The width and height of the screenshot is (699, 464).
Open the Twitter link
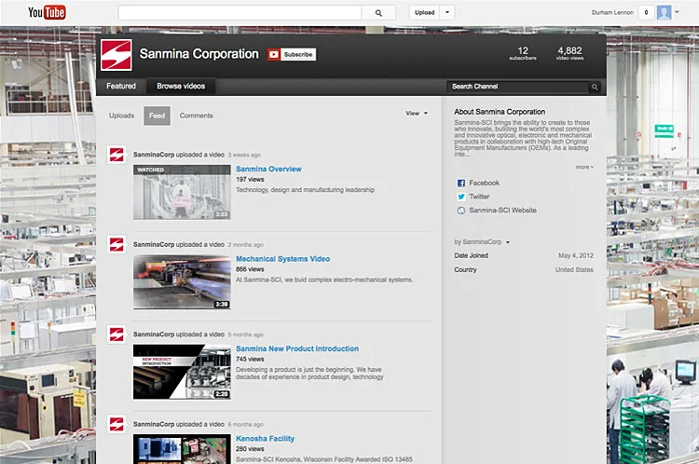point(479,197)
